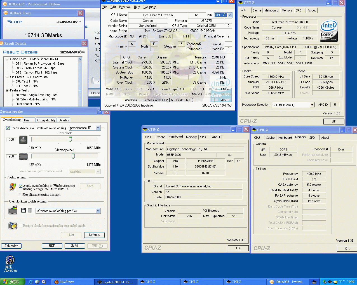Click OK in the CPU-Z processor window
Screen dimensions: 357x285
(334, 121)
